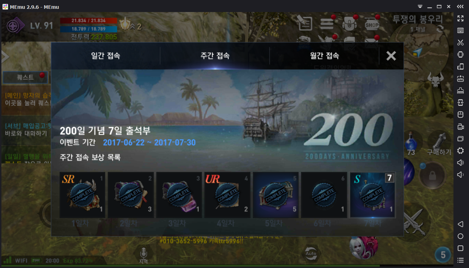Image resolution: width=469 pixels, height=268 pixels.
Task: Tap the day 7 S-grade reward
Action: [373, 195]
